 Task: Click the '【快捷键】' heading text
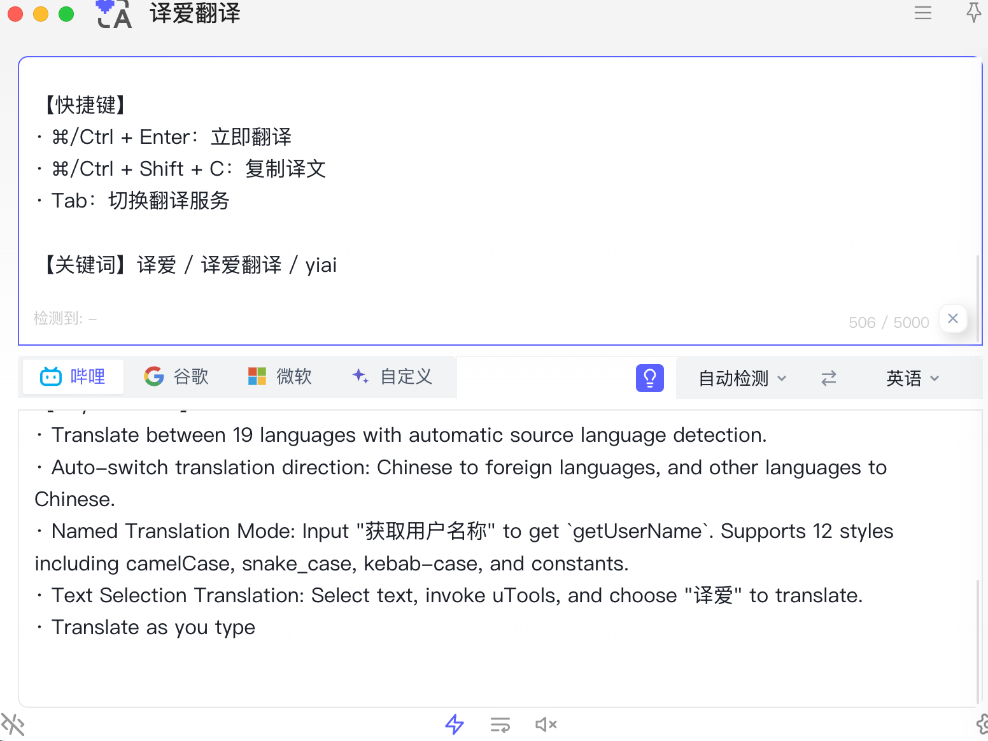pyautogui.click(x=86, y=105)
